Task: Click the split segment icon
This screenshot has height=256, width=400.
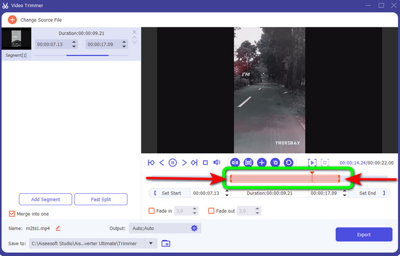Action: tap(235, 162)
